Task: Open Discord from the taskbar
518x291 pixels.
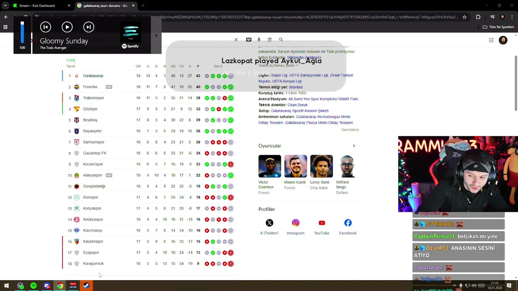Action: click(x=47, y=286)
